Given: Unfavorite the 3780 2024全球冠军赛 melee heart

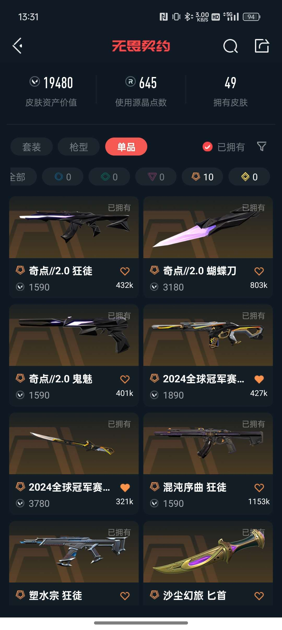Looking at the screenshot, I should click(x=125, y=488).
